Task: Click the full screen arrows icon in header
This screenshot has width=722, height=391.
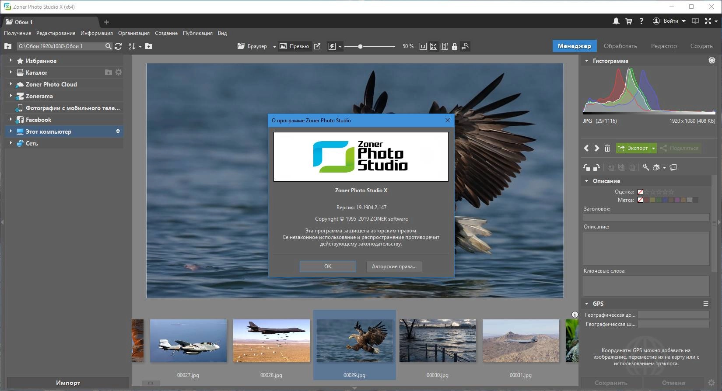Action: pyautogui.click(x=708, y=21)
